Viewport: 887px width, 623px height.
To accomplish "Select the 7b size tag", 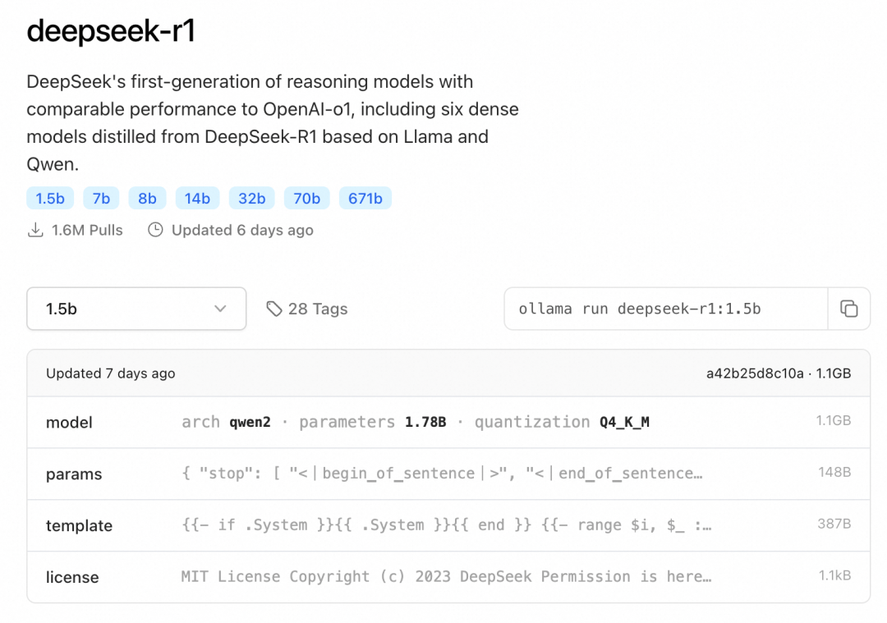I will pos(101,198).
